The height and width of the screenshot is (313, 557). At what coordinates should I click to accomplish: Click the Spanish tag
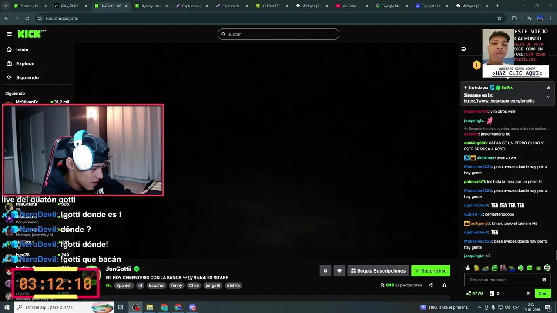124,286
